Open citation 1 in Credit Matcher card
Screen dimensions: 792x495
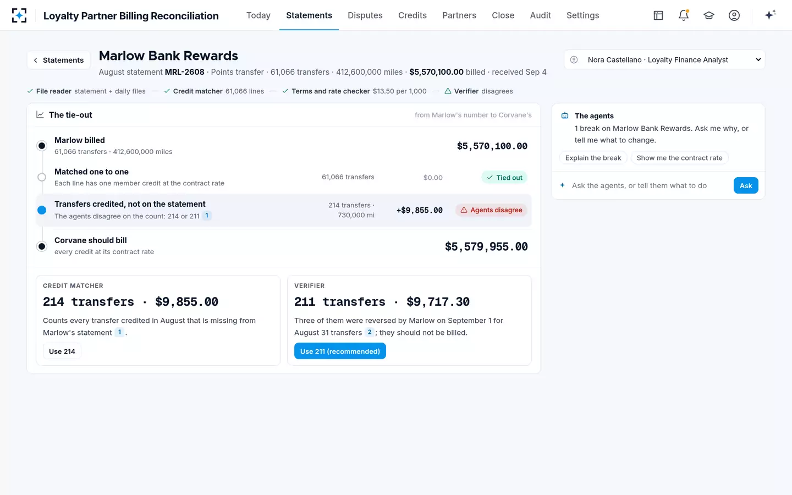tap(119, 332)
